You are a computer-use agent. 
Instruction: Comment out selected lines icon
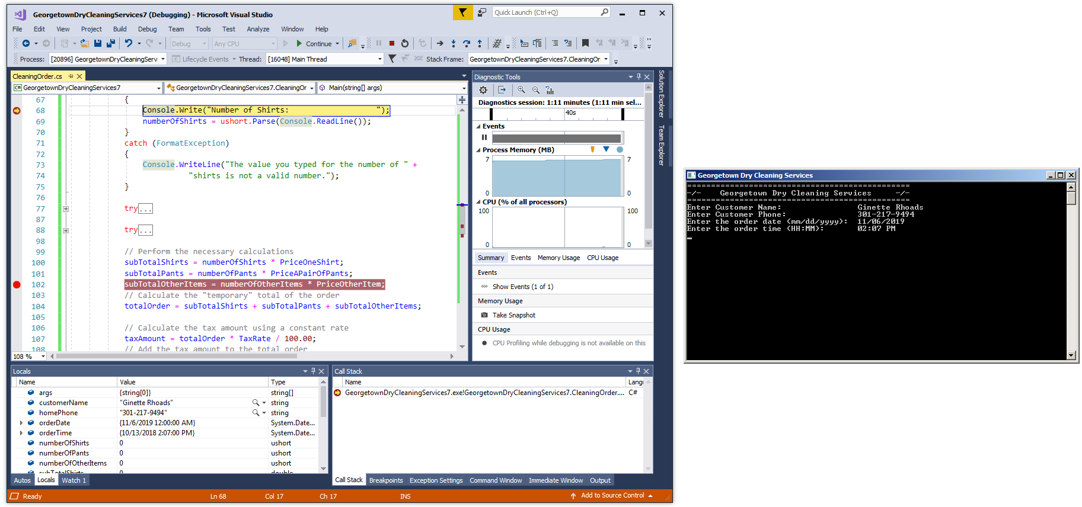pos(555,43)
